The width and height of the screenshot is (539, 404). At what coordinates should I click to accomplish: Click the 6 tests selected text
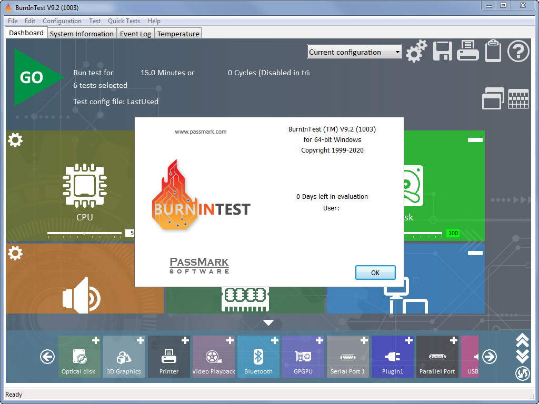coord(100,85)
